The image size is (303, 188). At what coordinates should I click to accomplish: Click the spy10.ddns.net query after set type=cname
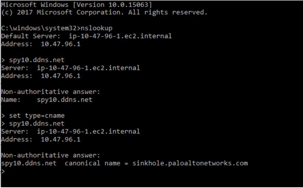click(37, 123)
